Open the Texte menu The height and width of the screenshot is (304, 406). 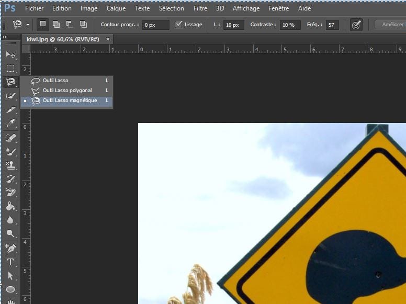142,8
